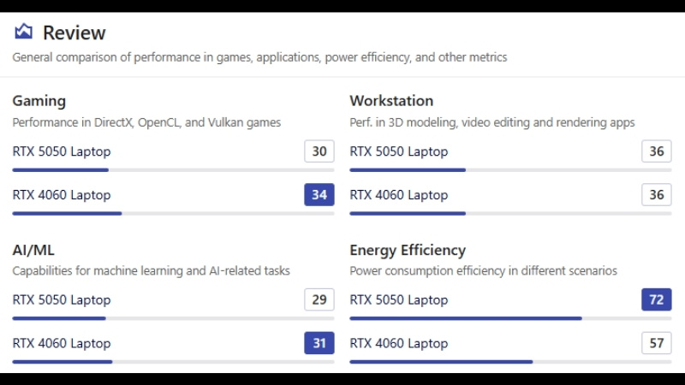Click the machine learning capabilities description

tap(152, 270)
